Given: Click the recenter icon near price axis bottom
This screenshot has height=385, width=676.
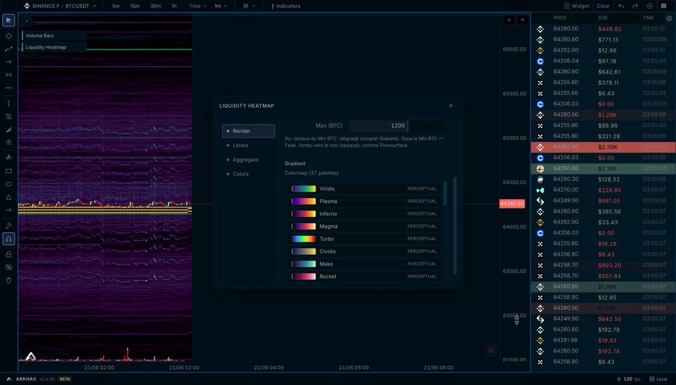Looking at the screenshot, I should [491, 351].
